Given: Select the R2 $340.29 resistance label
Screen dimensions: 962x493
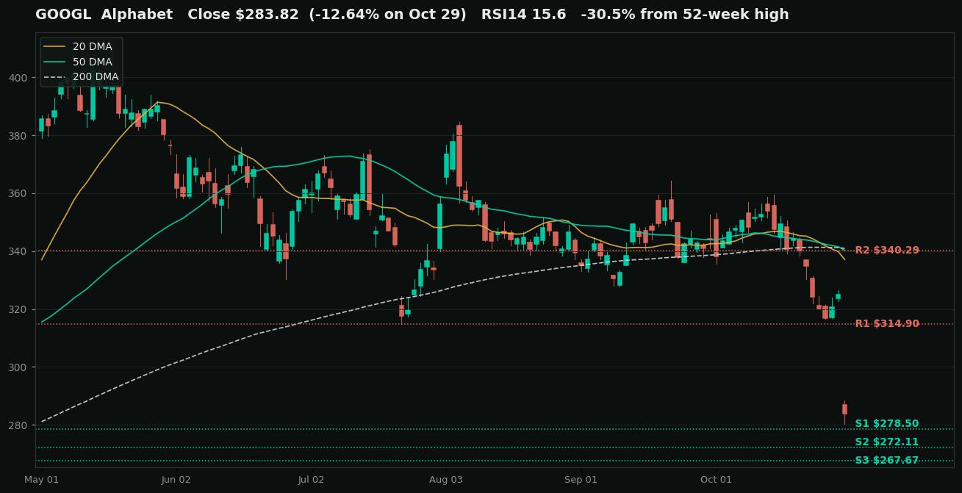Looking at the screenshot, I should click(887, 251).
